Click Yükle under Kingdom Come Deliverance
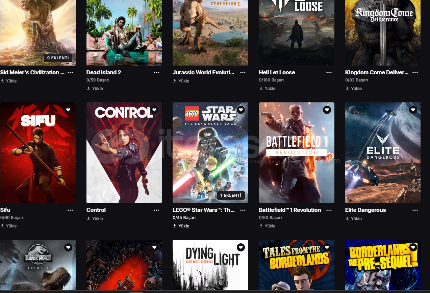The image size is (430, 293). coord(354,89)
